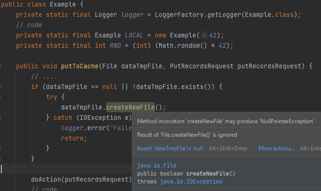Click the italic logger field declaration
This screenshot has height=191, width=321.
[x=132, y=15]
